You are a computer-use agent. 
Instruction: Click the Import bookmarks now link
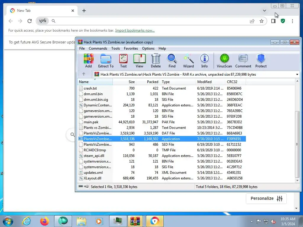[135, 30]
